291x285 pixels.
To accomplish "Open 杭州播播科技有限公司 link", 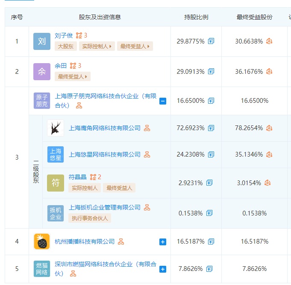I will [x=85, y=241].
